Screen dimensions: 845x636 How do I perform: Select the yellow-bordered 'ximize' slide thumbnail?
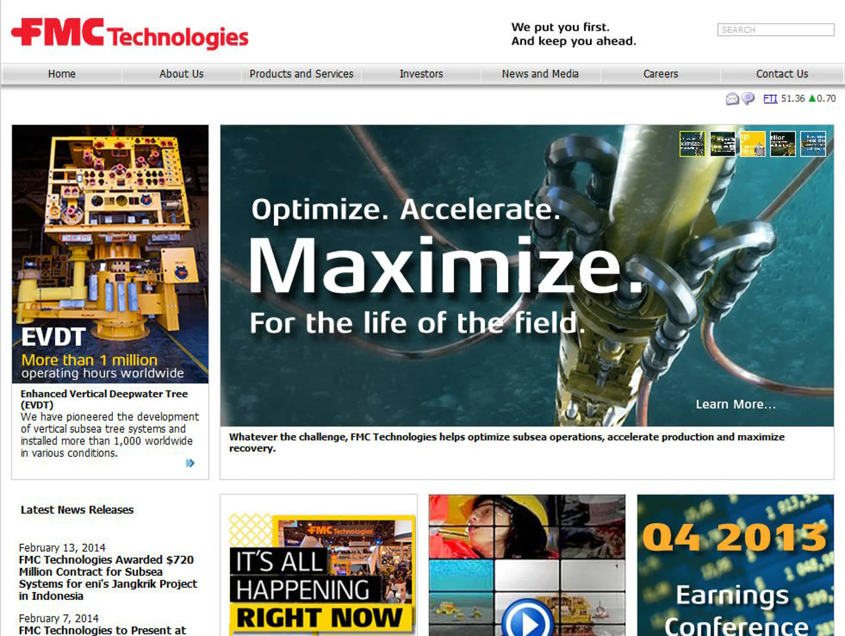click(x=692, y=144)
